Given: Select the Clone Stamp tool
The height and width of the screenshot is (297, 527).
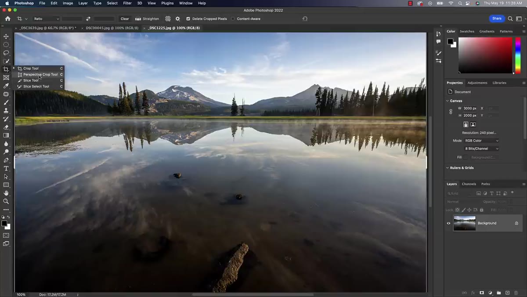Looking at the screenshot, I should (x=6, y=111).
